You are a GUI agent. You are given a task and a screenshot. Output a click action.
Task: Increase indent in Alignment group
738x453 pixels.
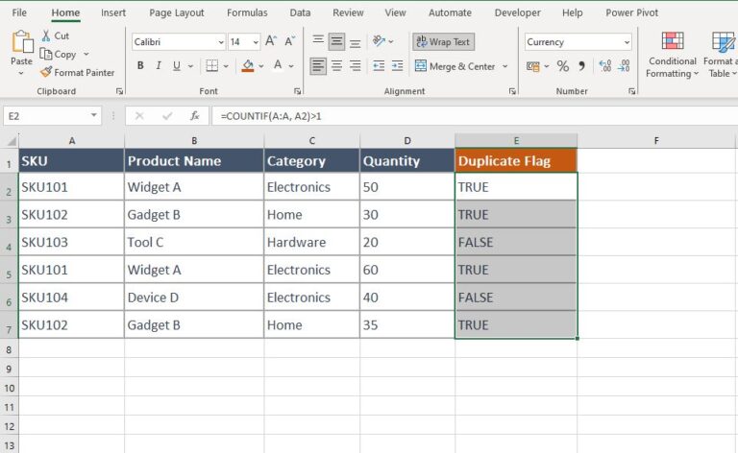[397, 66]
